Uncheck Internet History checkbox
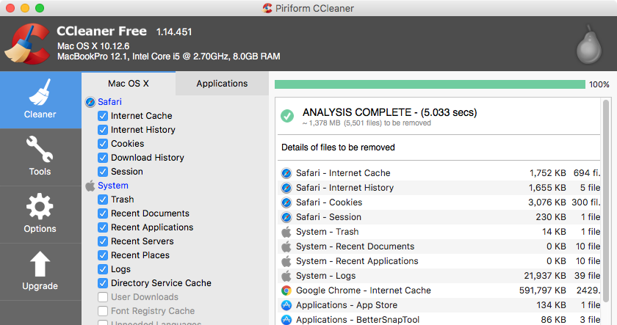This screenshot has height=325, width=617. [103, 130]
